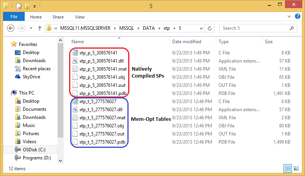
Task: Click the Up one level arrow
Action: 40,28
